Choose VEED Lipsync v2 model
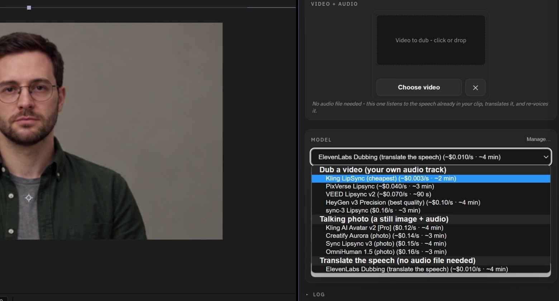559x301 pixels. tap(431, 194)
